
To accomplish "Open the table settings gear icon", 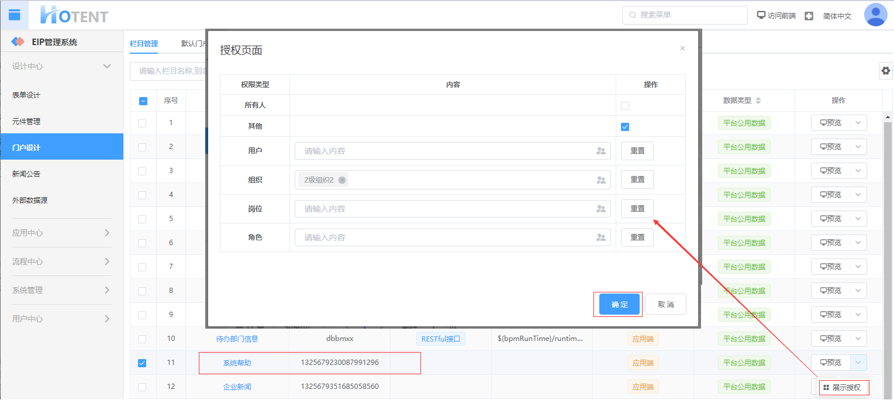I will coord(886,71).
